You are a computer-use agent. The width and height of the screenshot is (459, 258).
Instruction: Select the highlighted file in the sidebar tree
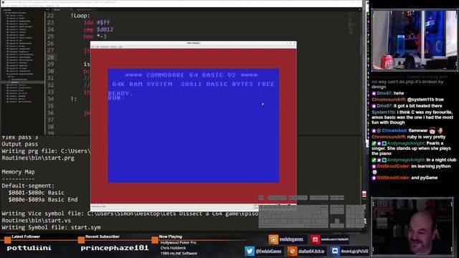23,82
